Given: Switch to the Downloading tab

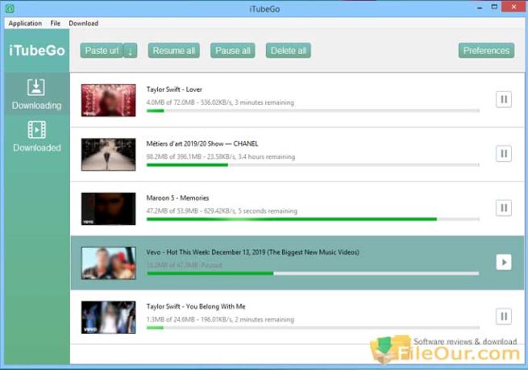Looking at the screenshot, I should pos(37,94).
